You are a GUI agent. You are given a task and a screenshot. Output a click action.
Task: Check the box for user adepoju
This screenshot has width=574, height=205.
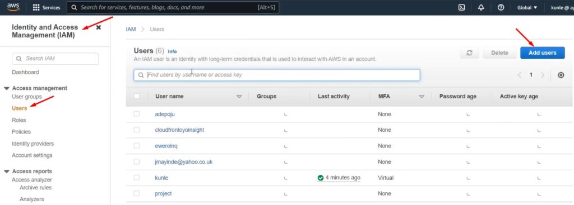coord(137,114)
